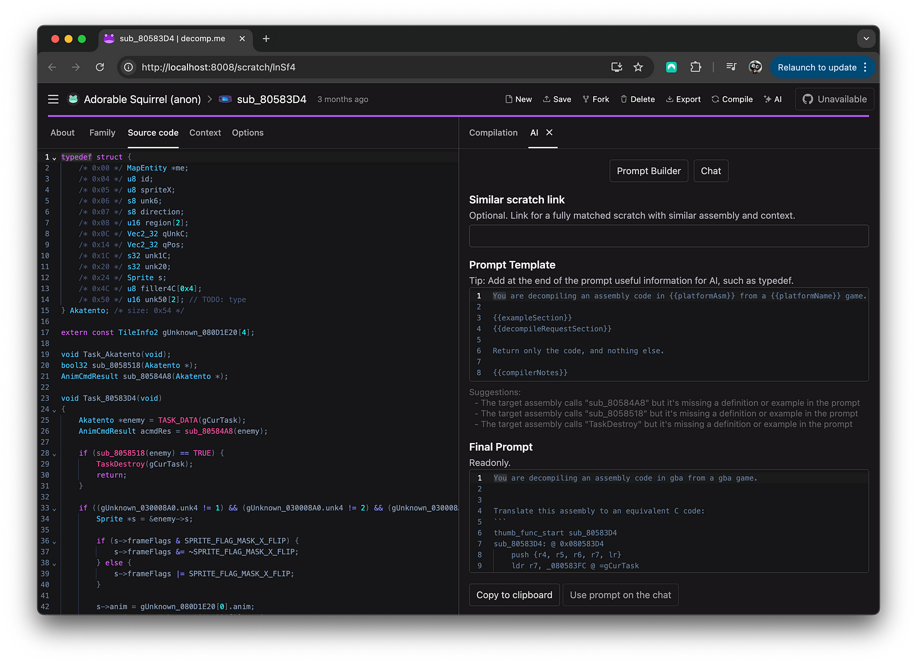Click Use prompt on the chat
917x664 pixels.
click(620, 595)
